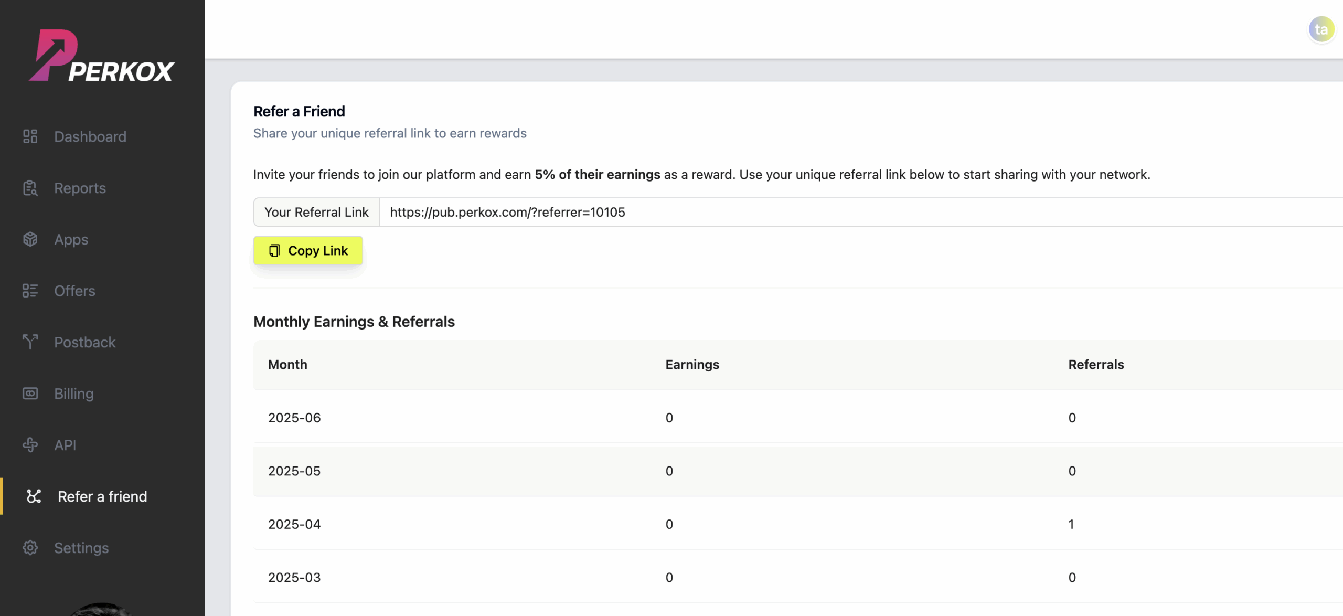Select Refer a friend in sidebar
The width and height of the screenshot is (1343, 616).
coord(102,496)
